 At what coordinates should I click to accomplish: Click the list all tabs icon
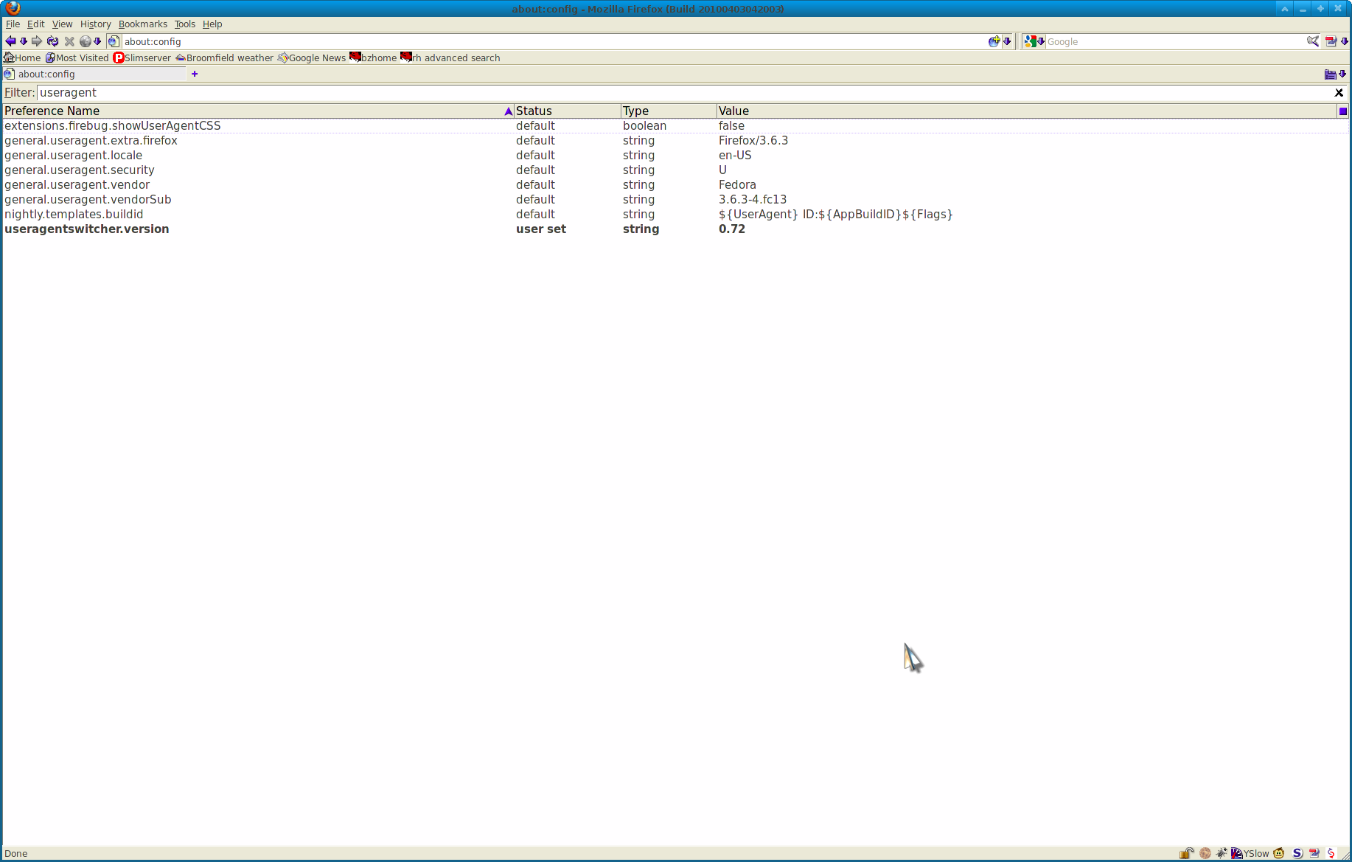(1330, 74)
